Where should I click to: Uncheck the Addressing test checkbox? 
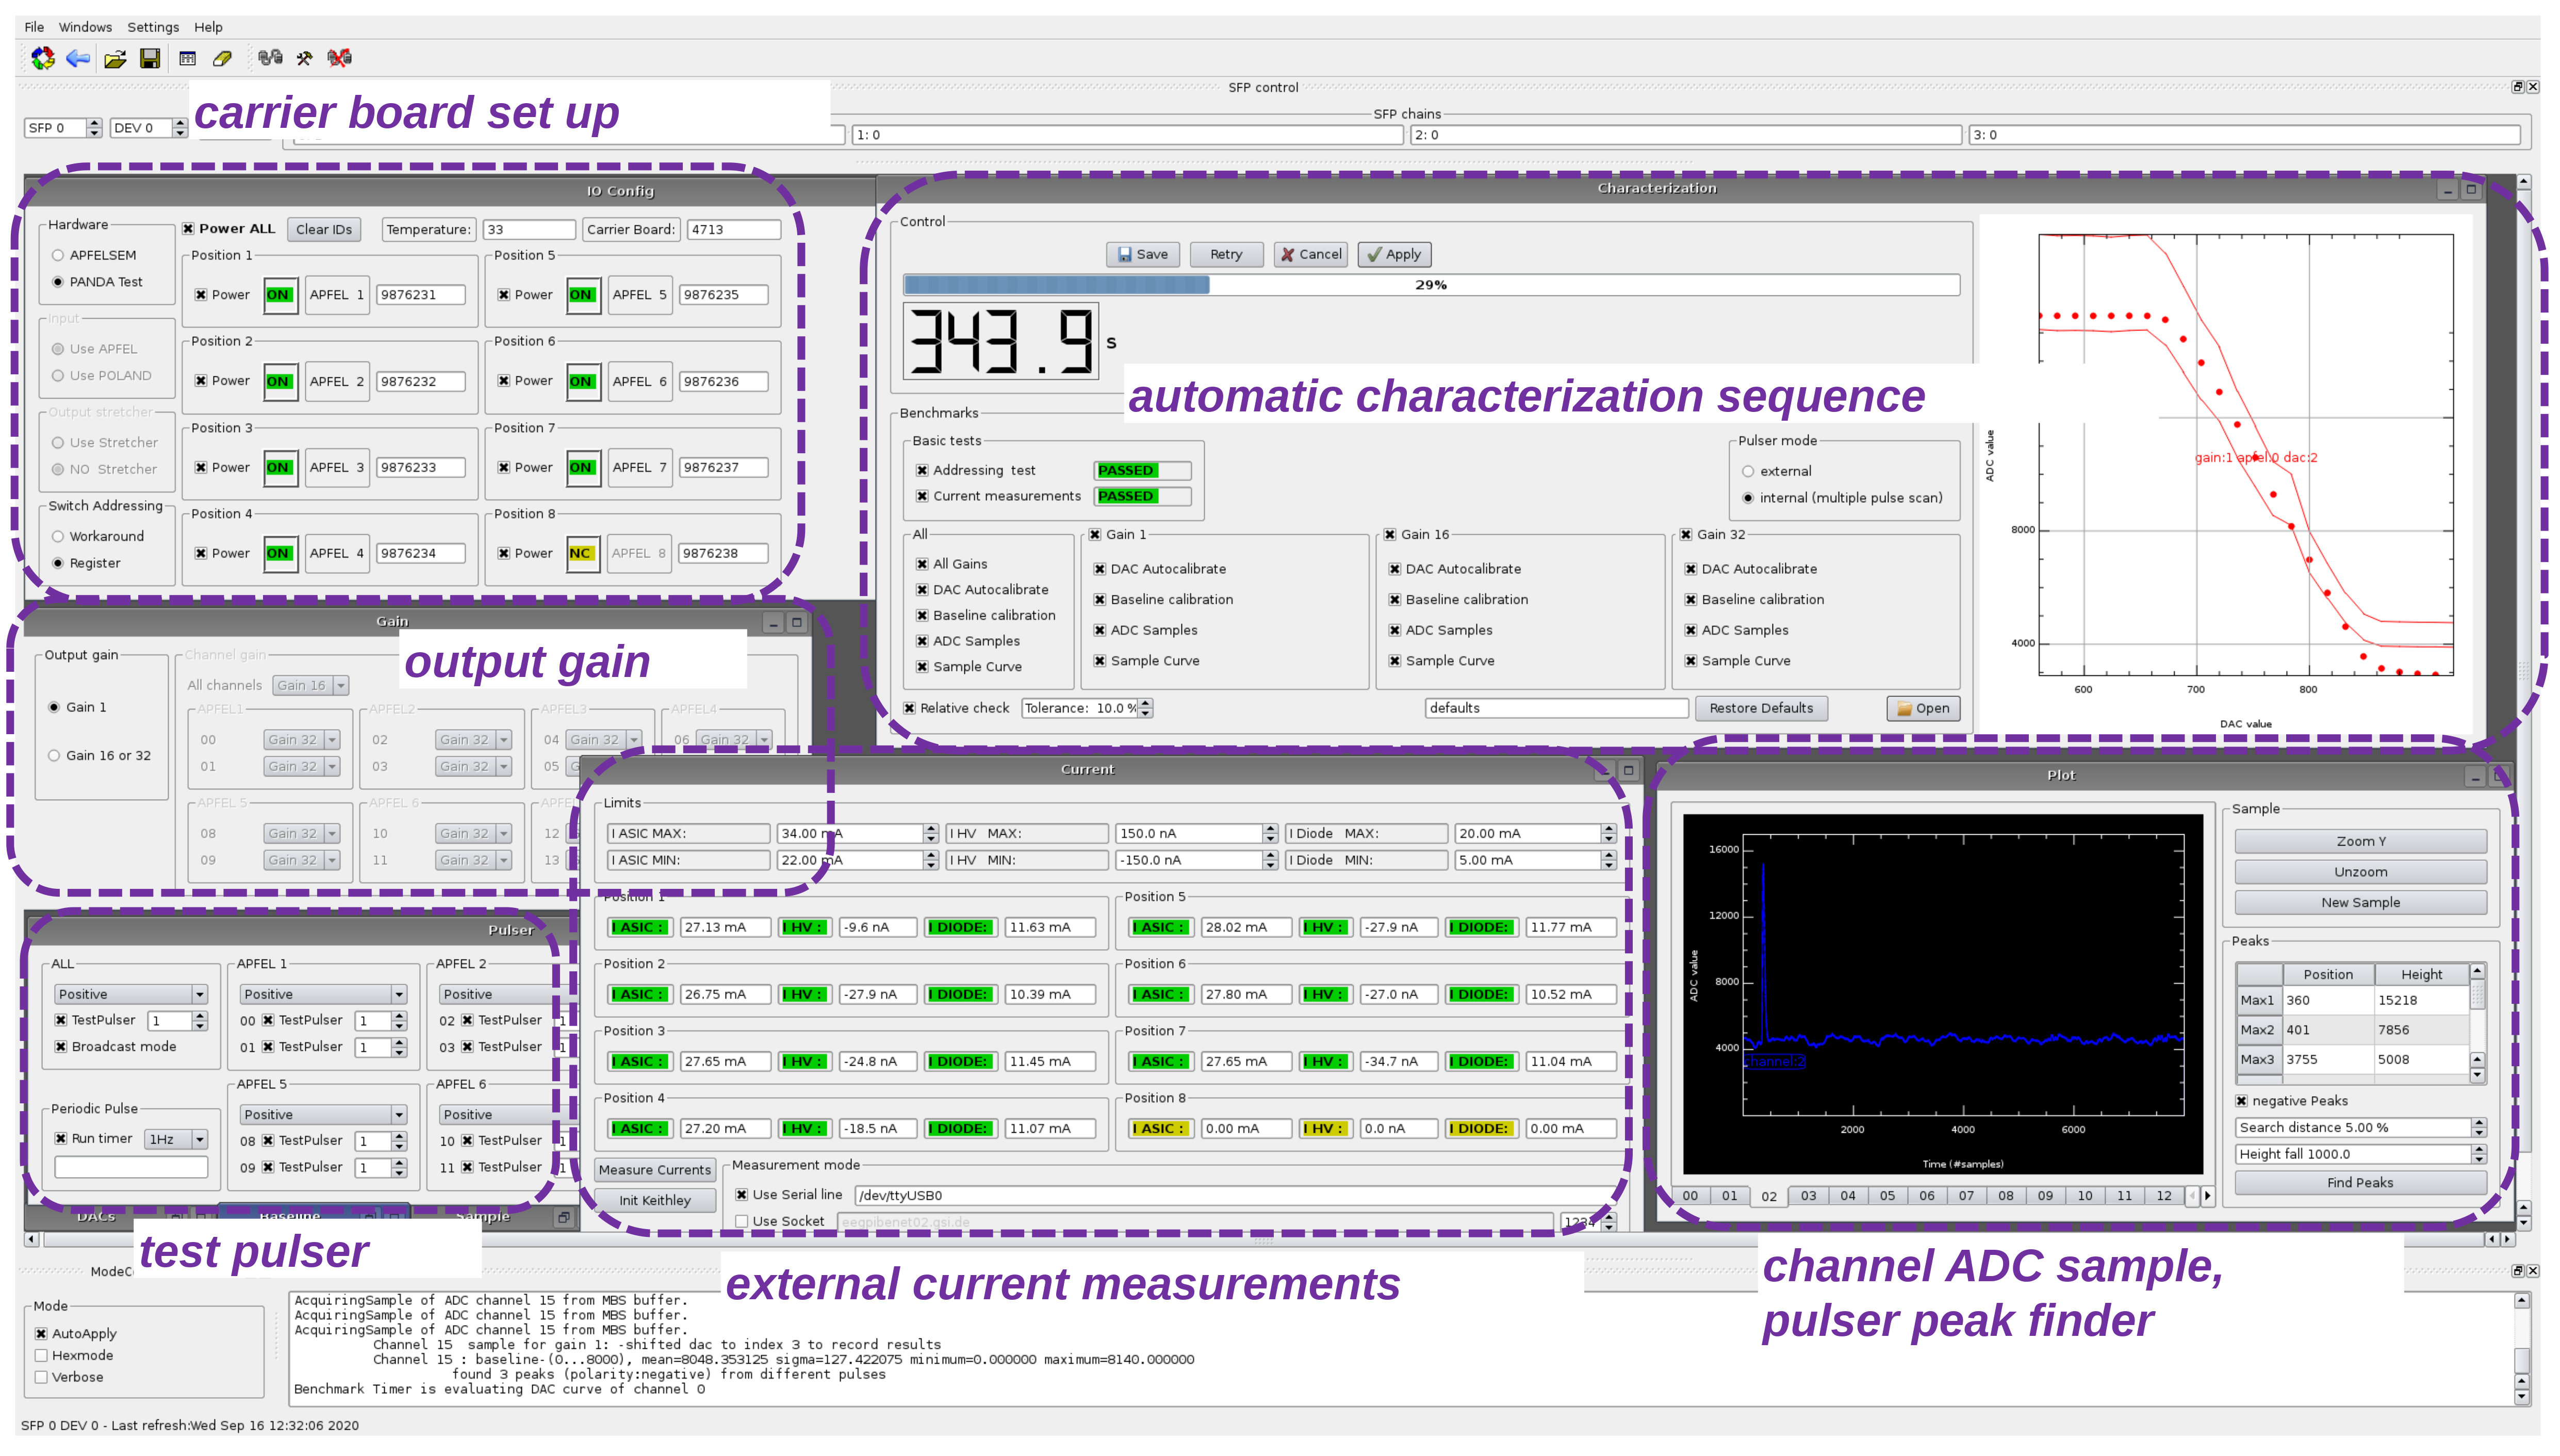[x=922, y=470]
